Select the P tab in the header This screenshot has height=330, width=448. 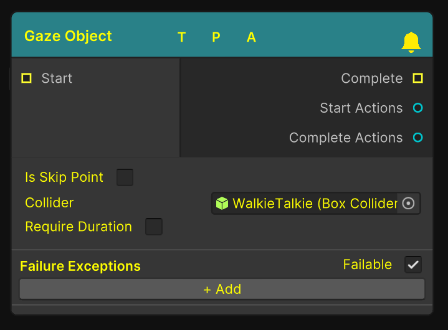coord(216,37)
